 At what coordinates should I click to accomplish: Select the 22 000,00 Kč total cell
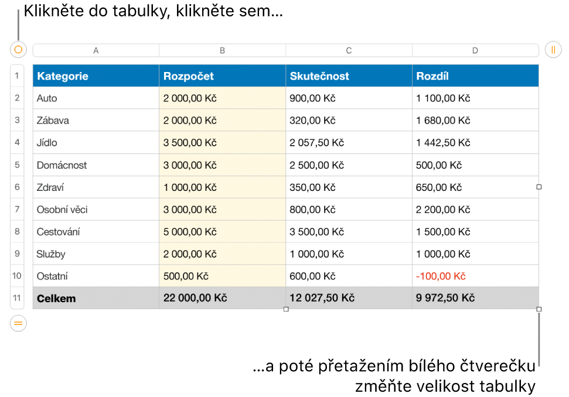tap(223, 298)
